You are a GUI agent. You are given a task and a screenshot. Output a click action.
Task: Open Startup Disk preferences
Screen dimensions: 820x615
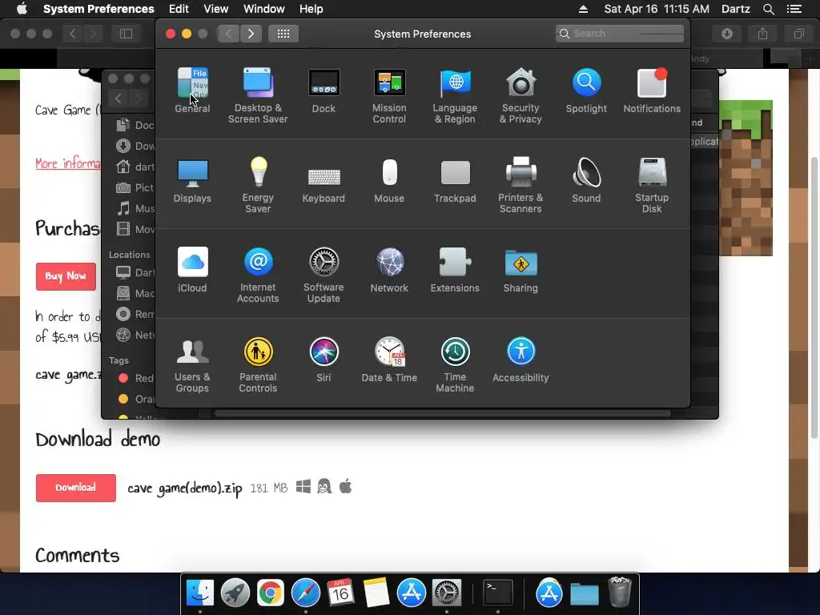pos(652,185)
